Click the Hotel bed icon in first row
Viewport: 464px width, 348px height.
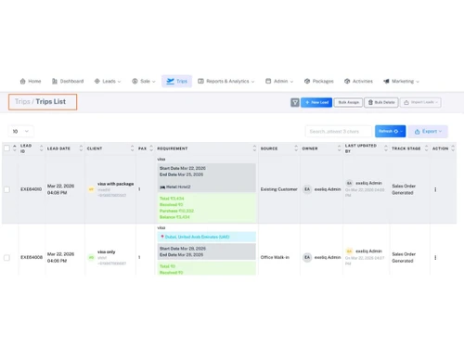tap(162, 187)
